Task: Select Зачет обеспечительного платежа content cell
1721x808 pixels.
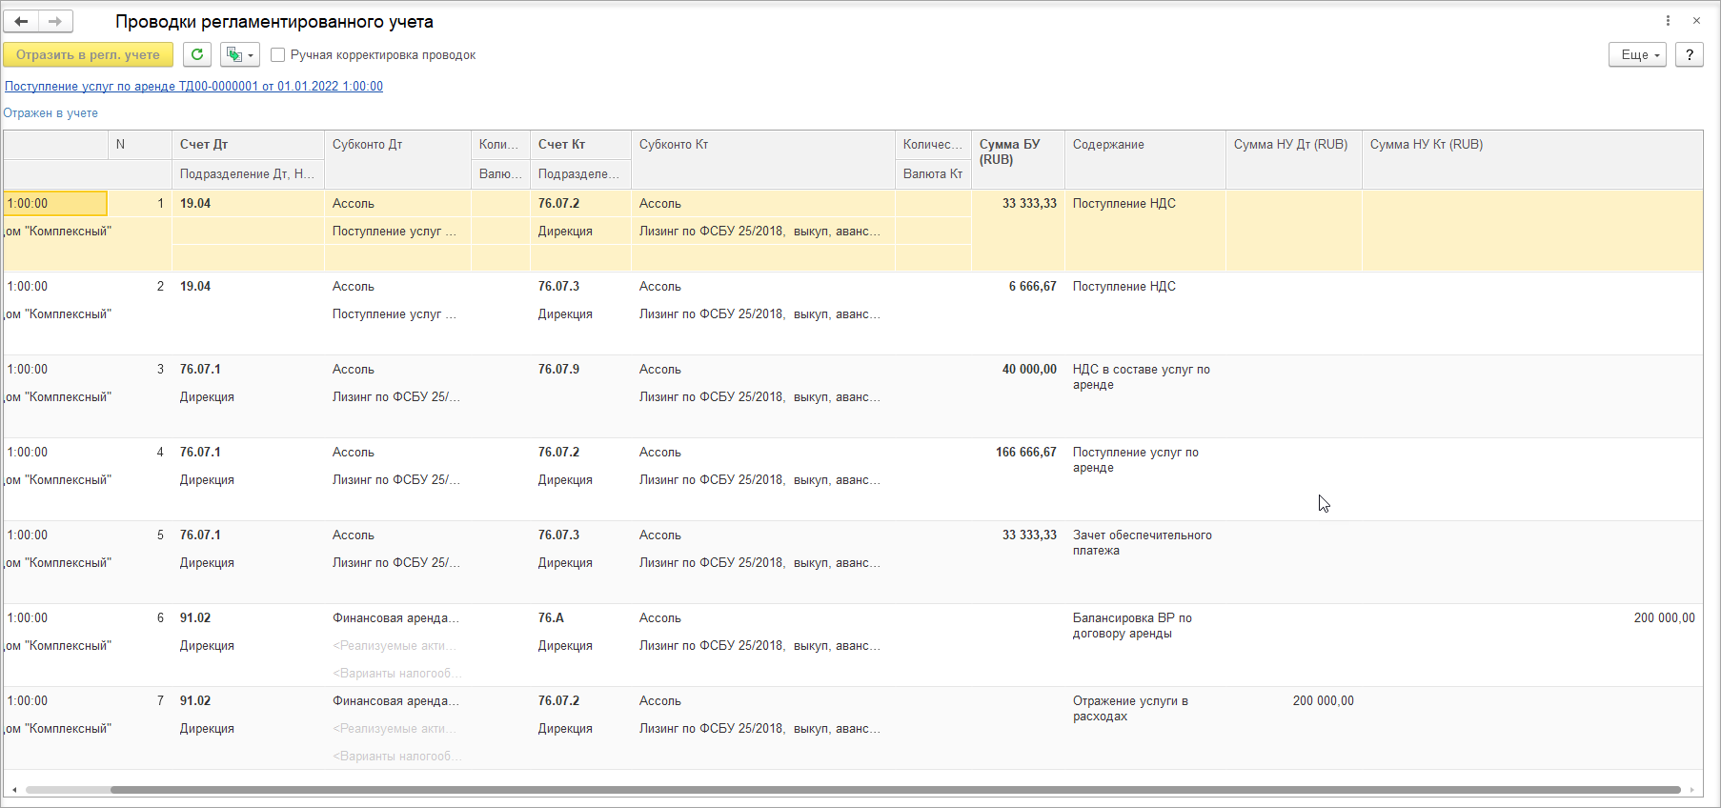Action: coord(1142,542)
